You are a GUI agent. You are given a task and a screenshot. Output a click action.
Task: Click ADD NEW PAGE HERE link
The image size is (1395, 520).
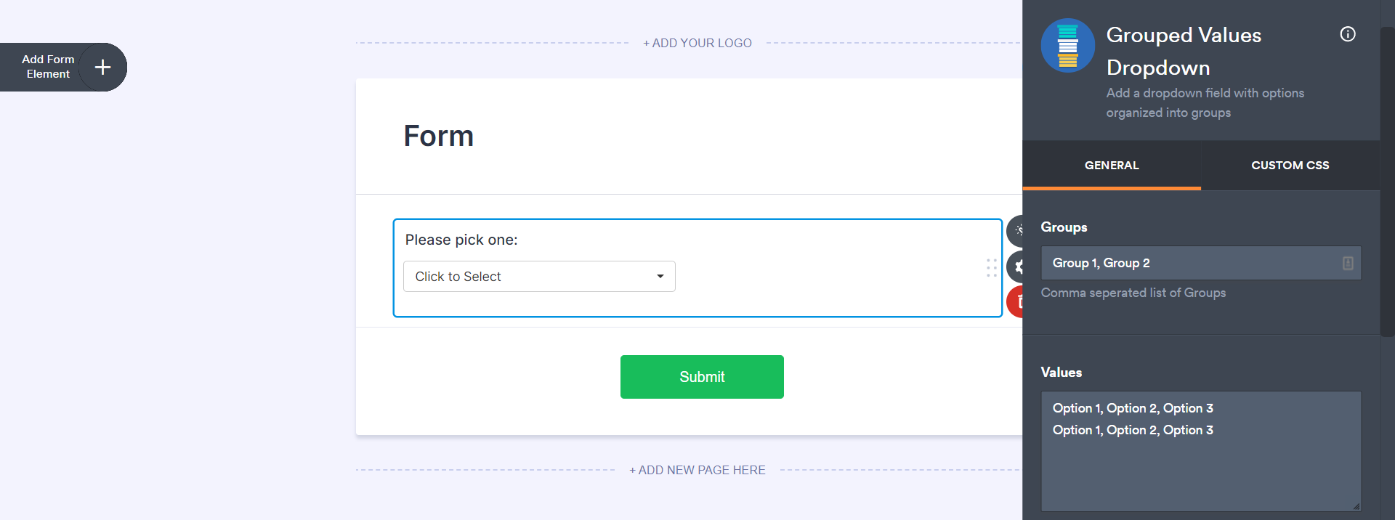(x=697, y=470)
